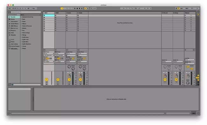Screen dimensions: 207x125
Task: Open Master Cue Out dropdown
Action: click(190, 60)
